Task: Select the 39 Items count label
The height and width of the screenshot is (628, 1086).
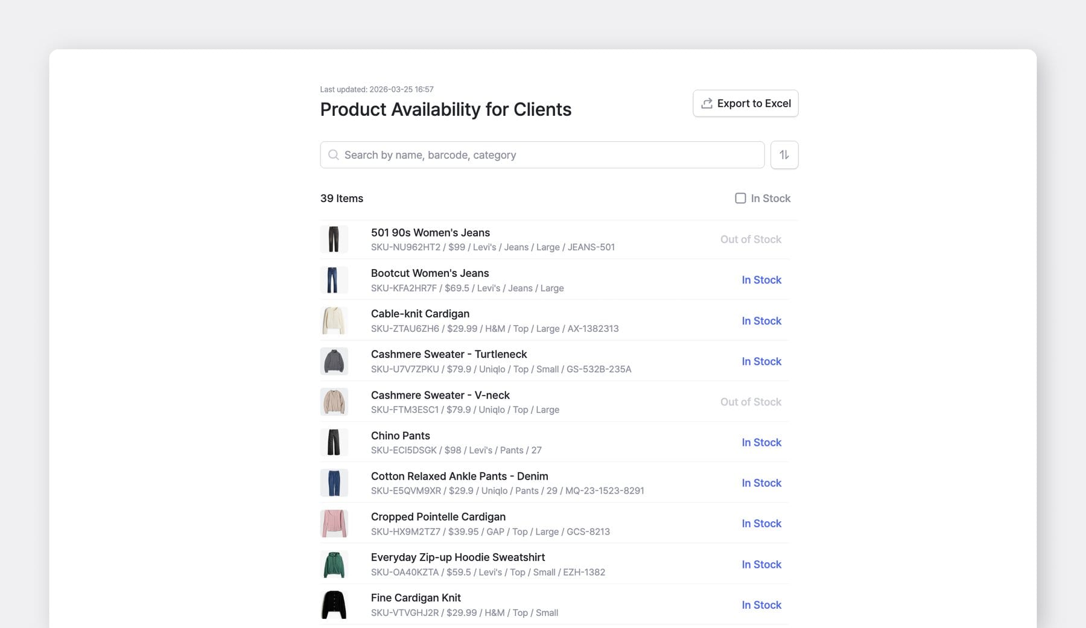Action: pos(341,198)
